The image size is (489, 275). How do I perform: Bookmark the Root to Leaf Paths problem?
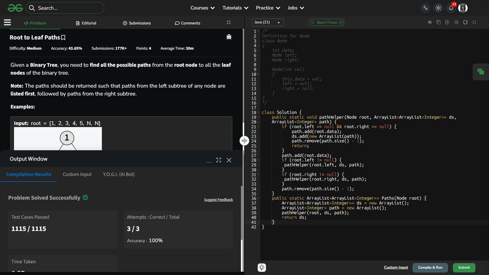click(x=63, y=37)
